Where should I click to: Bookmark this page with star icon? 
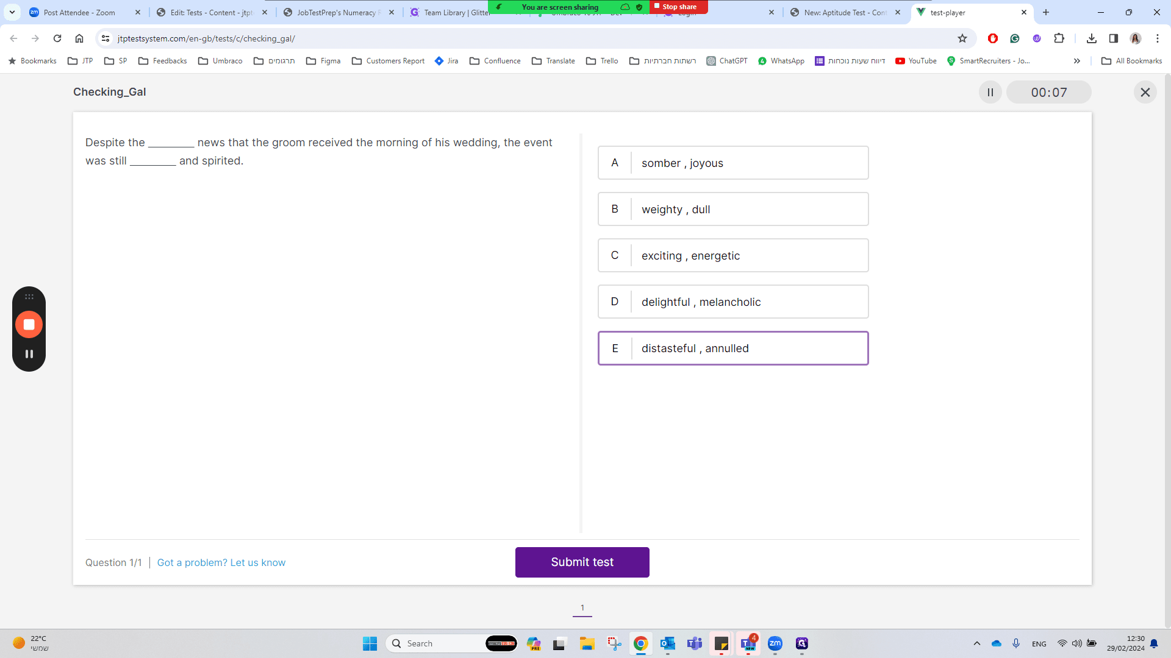tap(962, 38)
